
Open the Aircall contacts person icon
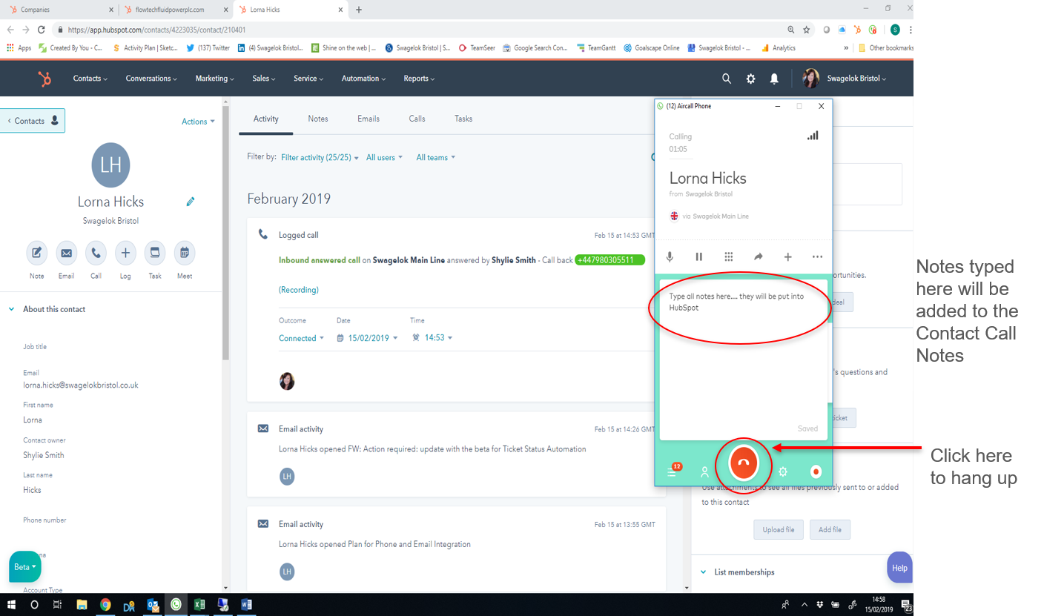click(x=705, y=471)
